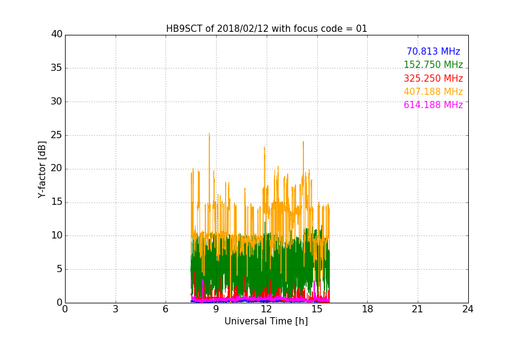The width and height of the screenshot is (520, 346).
Task: Select the magenta '614.188 MHz' legend label
Action: (433, 105)
